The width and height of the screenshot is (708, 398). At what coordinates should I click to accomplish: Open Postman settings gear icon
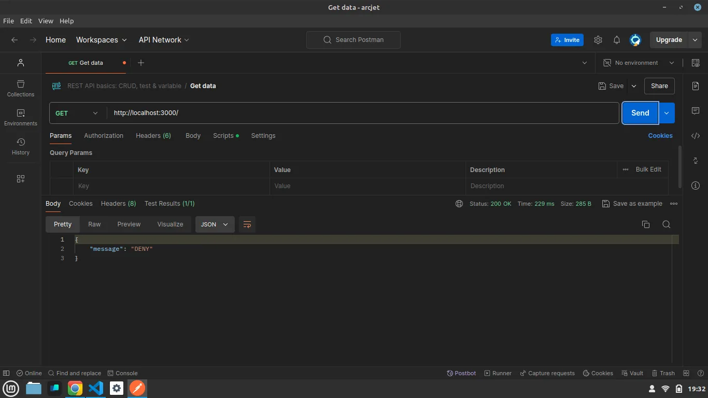coord(598,40)
